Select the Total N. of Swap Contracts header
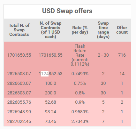The height and width of the screenshot is (129, 136). (x=19, y=30)
